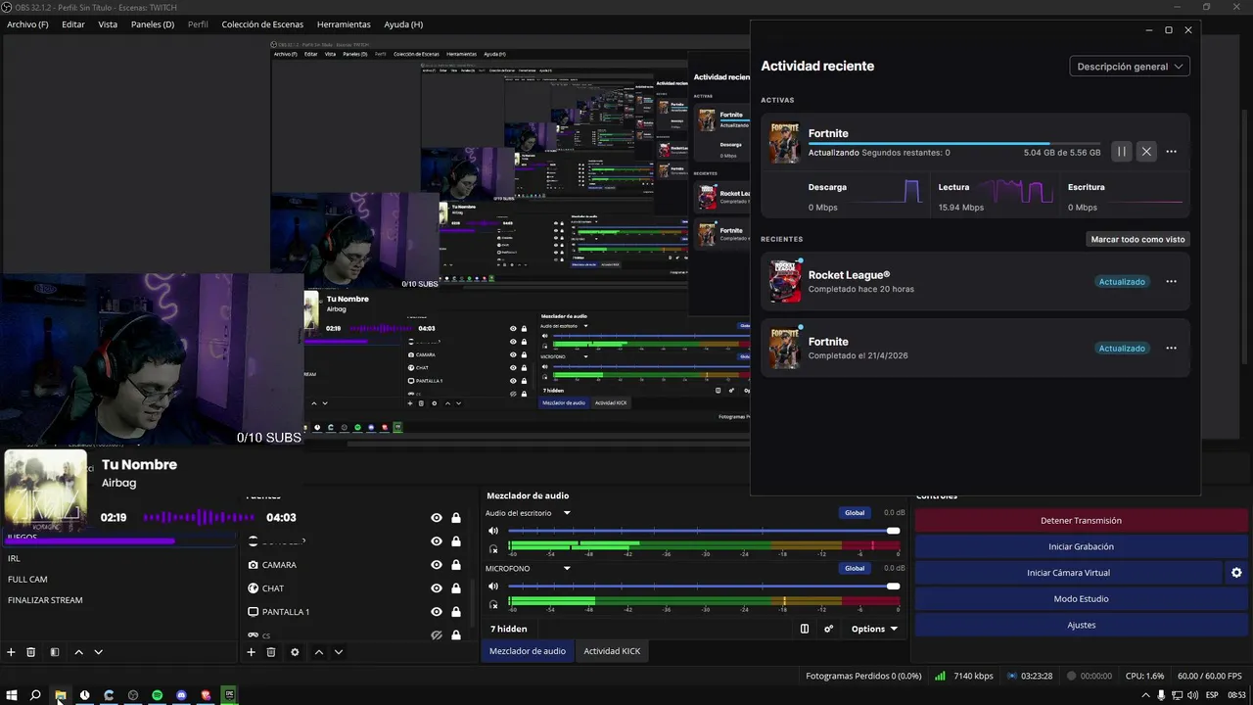Open more options for completed Fortnite entry
This screenshot has width=1253, height=705.
pos(1171,349)
